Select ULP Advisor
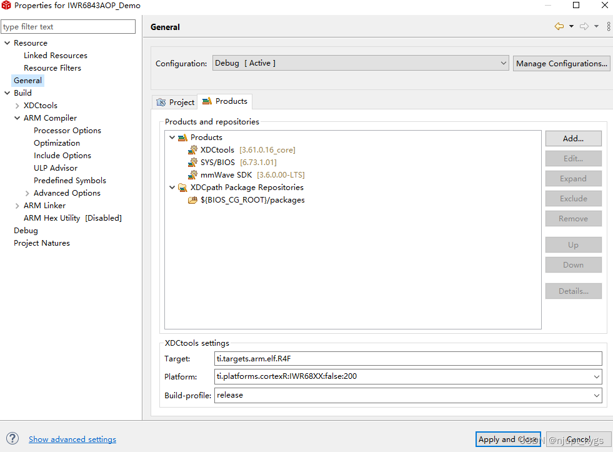 click(56, 168)
